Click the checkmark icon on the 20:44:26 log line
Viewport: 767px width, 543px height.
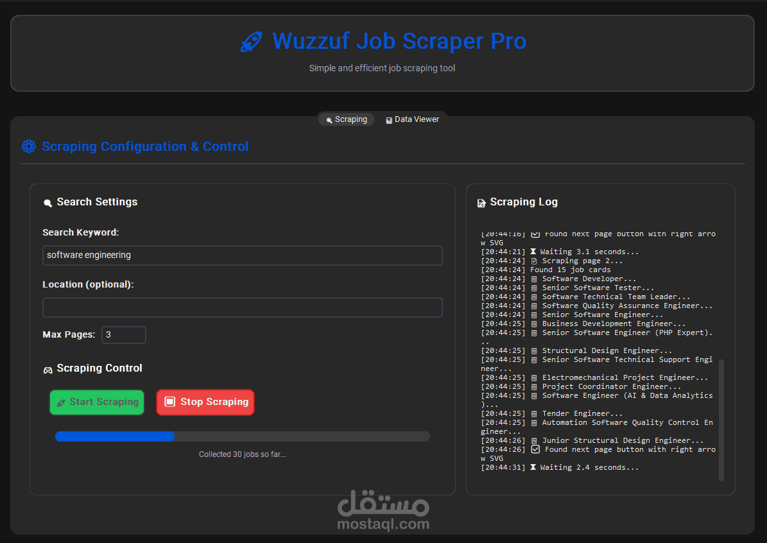(536, 449)
